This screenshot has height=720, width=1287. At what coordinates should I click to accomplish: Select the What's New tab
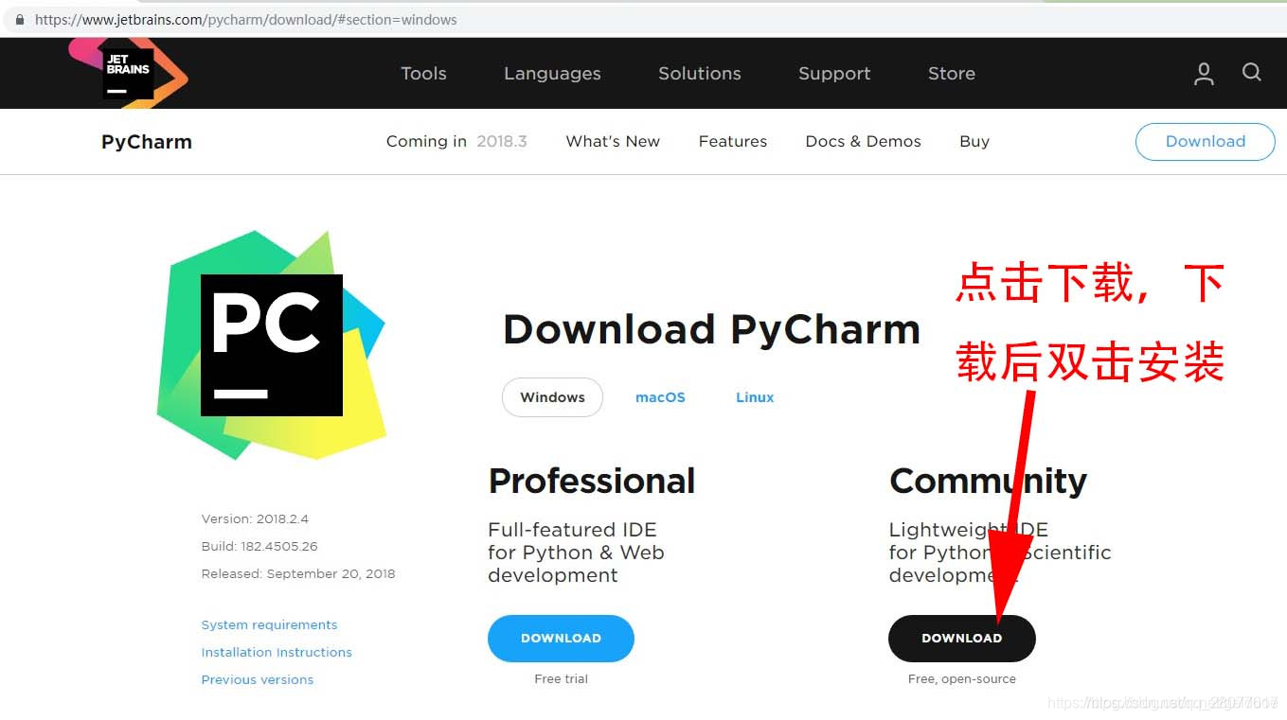[613, 141]
